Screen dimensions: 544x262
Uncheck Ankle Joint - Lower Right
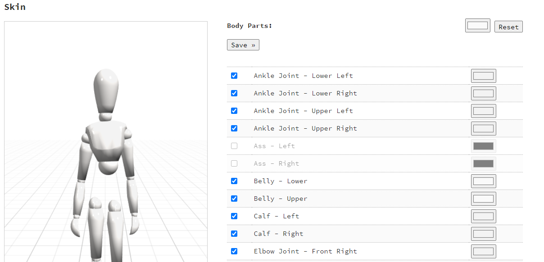[x=234, y=93]
